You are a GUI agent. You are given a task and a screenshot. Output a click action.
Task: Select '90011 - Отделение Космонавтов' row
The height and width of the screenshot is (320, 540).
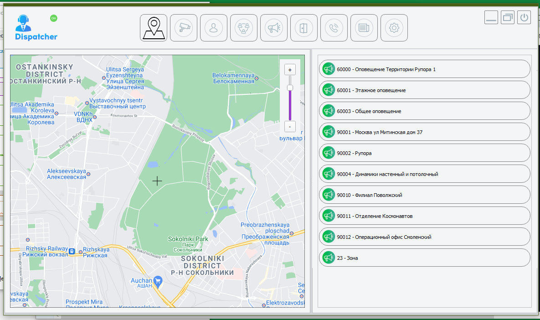click(424, 216)
